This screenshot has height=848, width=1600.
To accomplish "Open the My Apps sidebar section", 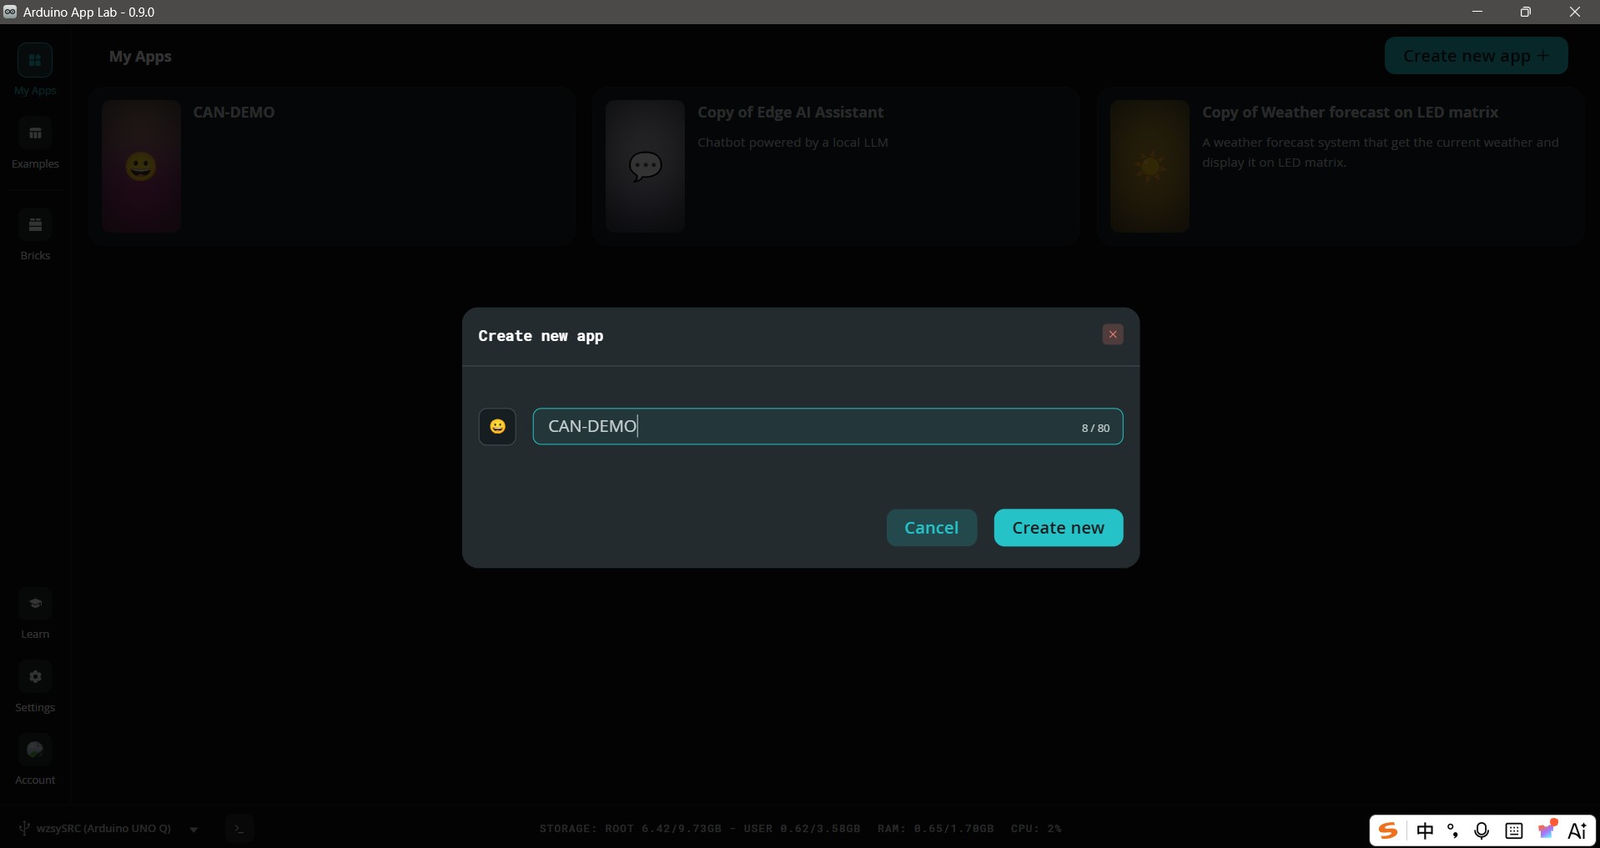I will (x=35, y=69).
